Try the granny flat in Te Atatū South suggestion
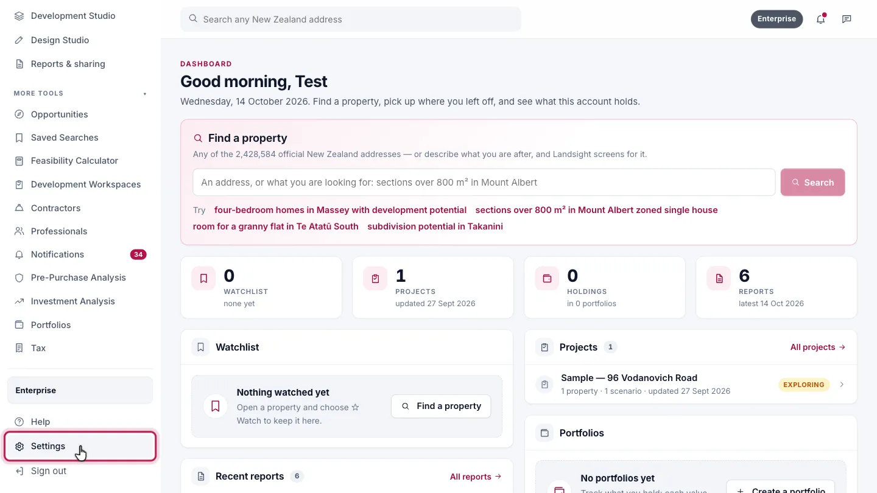This screenshot has width=877, height=493. (x=276, y=226)
